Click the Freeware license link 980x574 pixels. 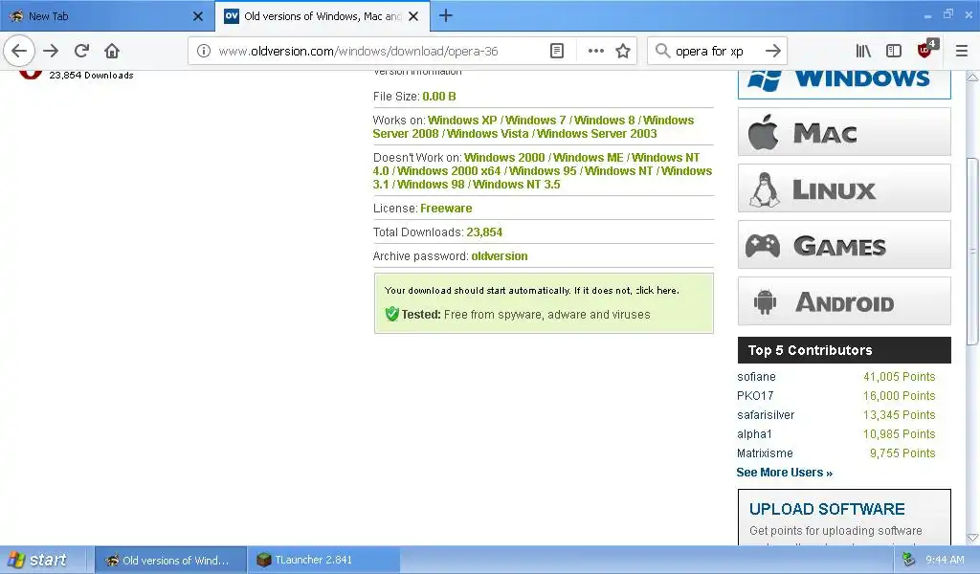446,209
